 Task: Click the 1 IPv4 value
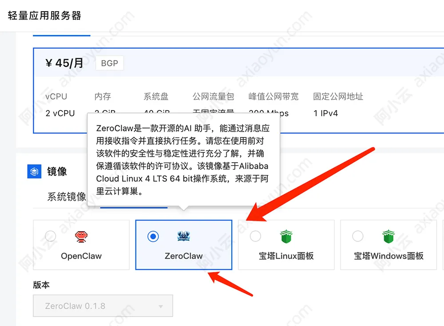pyautogui.click(x=325, y=113)
